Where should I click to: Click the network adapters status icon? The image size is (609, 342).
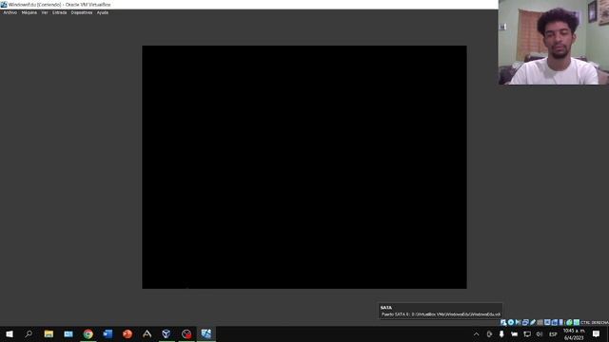[525, 322]
